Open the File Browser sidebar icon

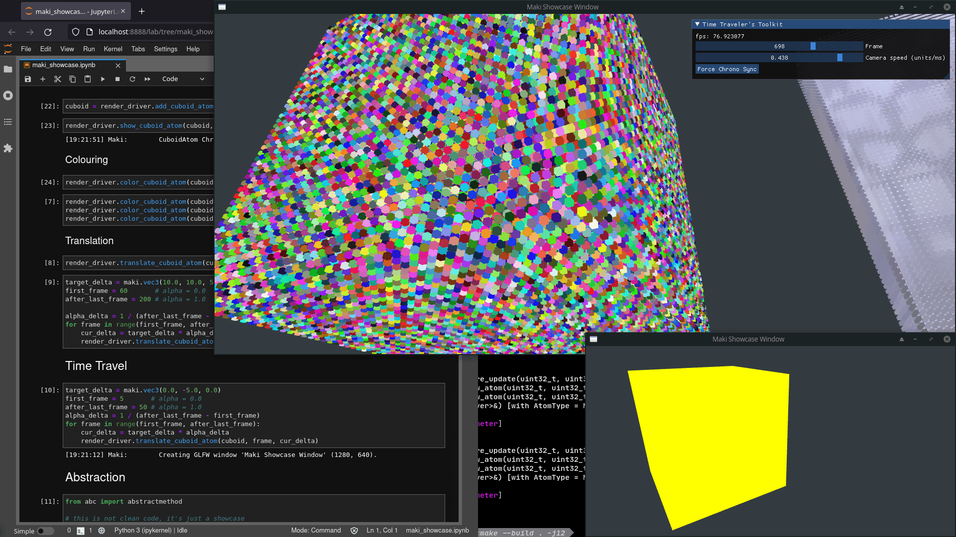pyautogui.click(x=8, y=69)
